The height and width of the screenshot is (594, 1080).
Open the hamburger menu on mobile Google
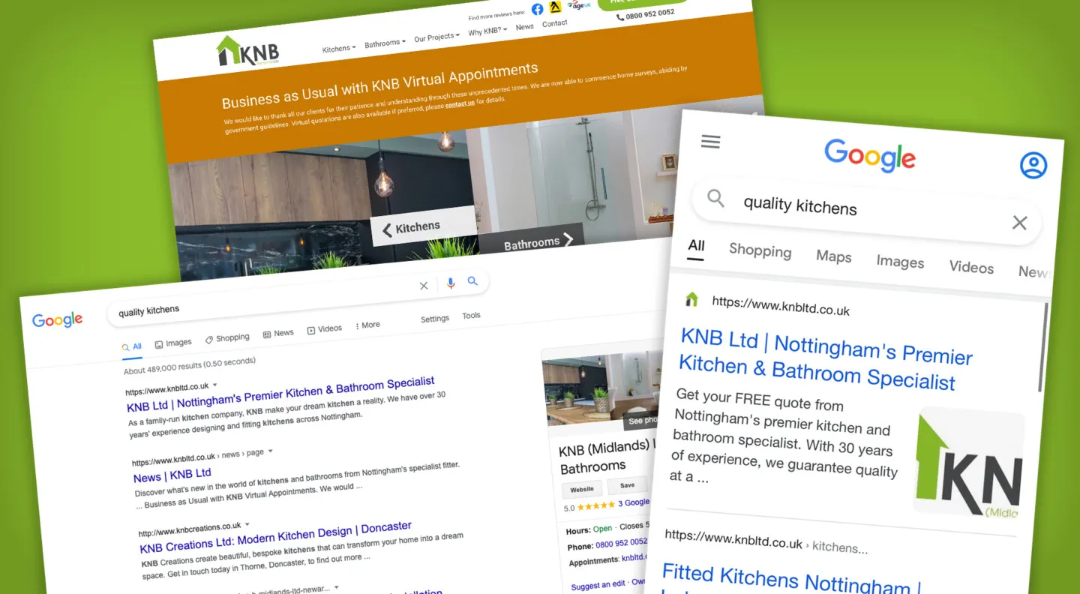tap(710, 141)
